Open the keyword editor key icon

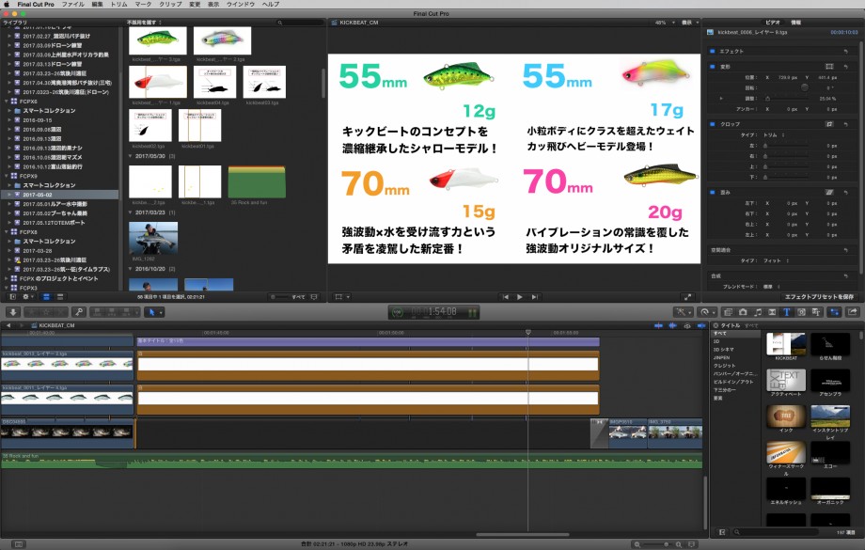tap(79, 312)
